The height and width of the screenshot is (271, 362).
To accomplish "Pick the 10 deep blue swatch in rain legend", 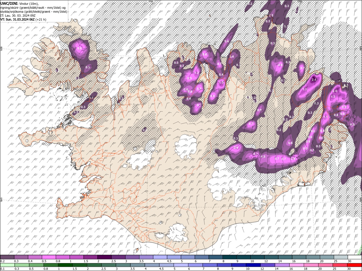I will pyautogui.click(x=253, y=265).
